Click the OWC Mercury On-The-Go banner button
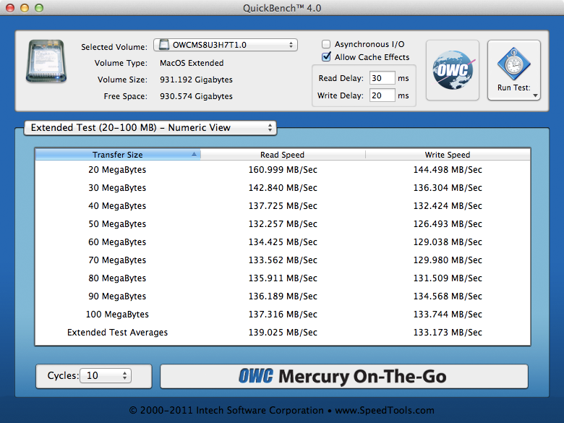Viewport: 564px width, 423px height. pyautogui.click(x=343, y=377)
